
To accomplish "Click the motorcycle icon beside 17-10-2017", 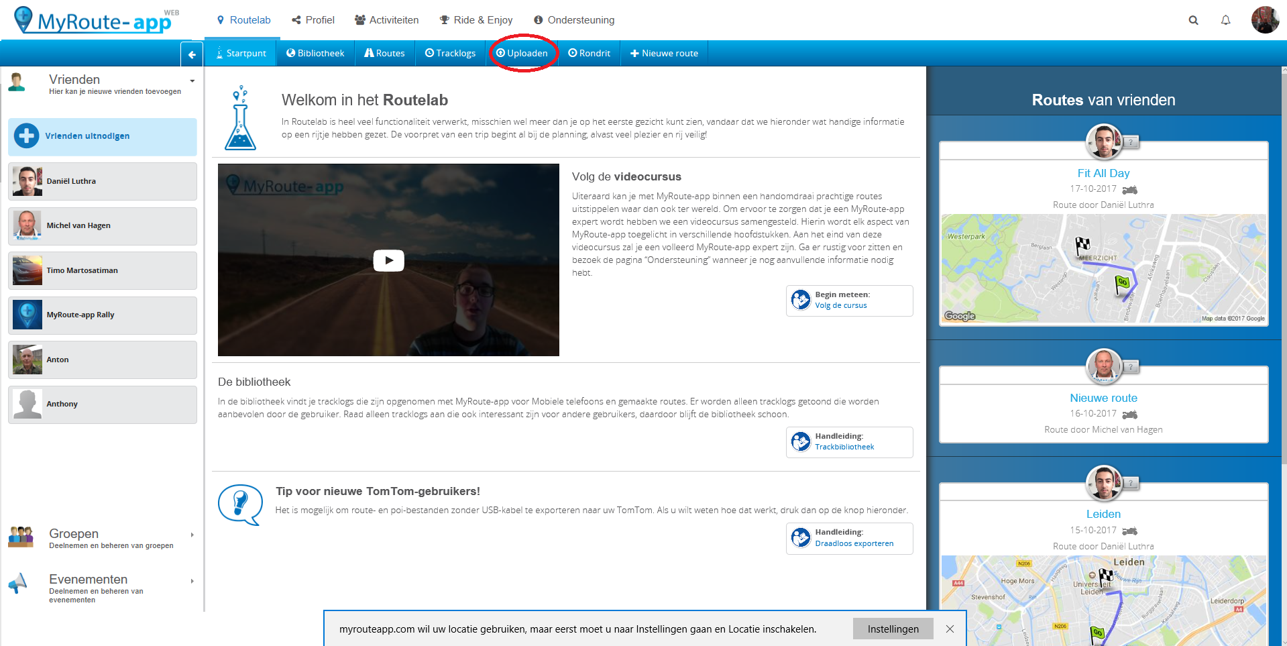I will point(1130,190).
